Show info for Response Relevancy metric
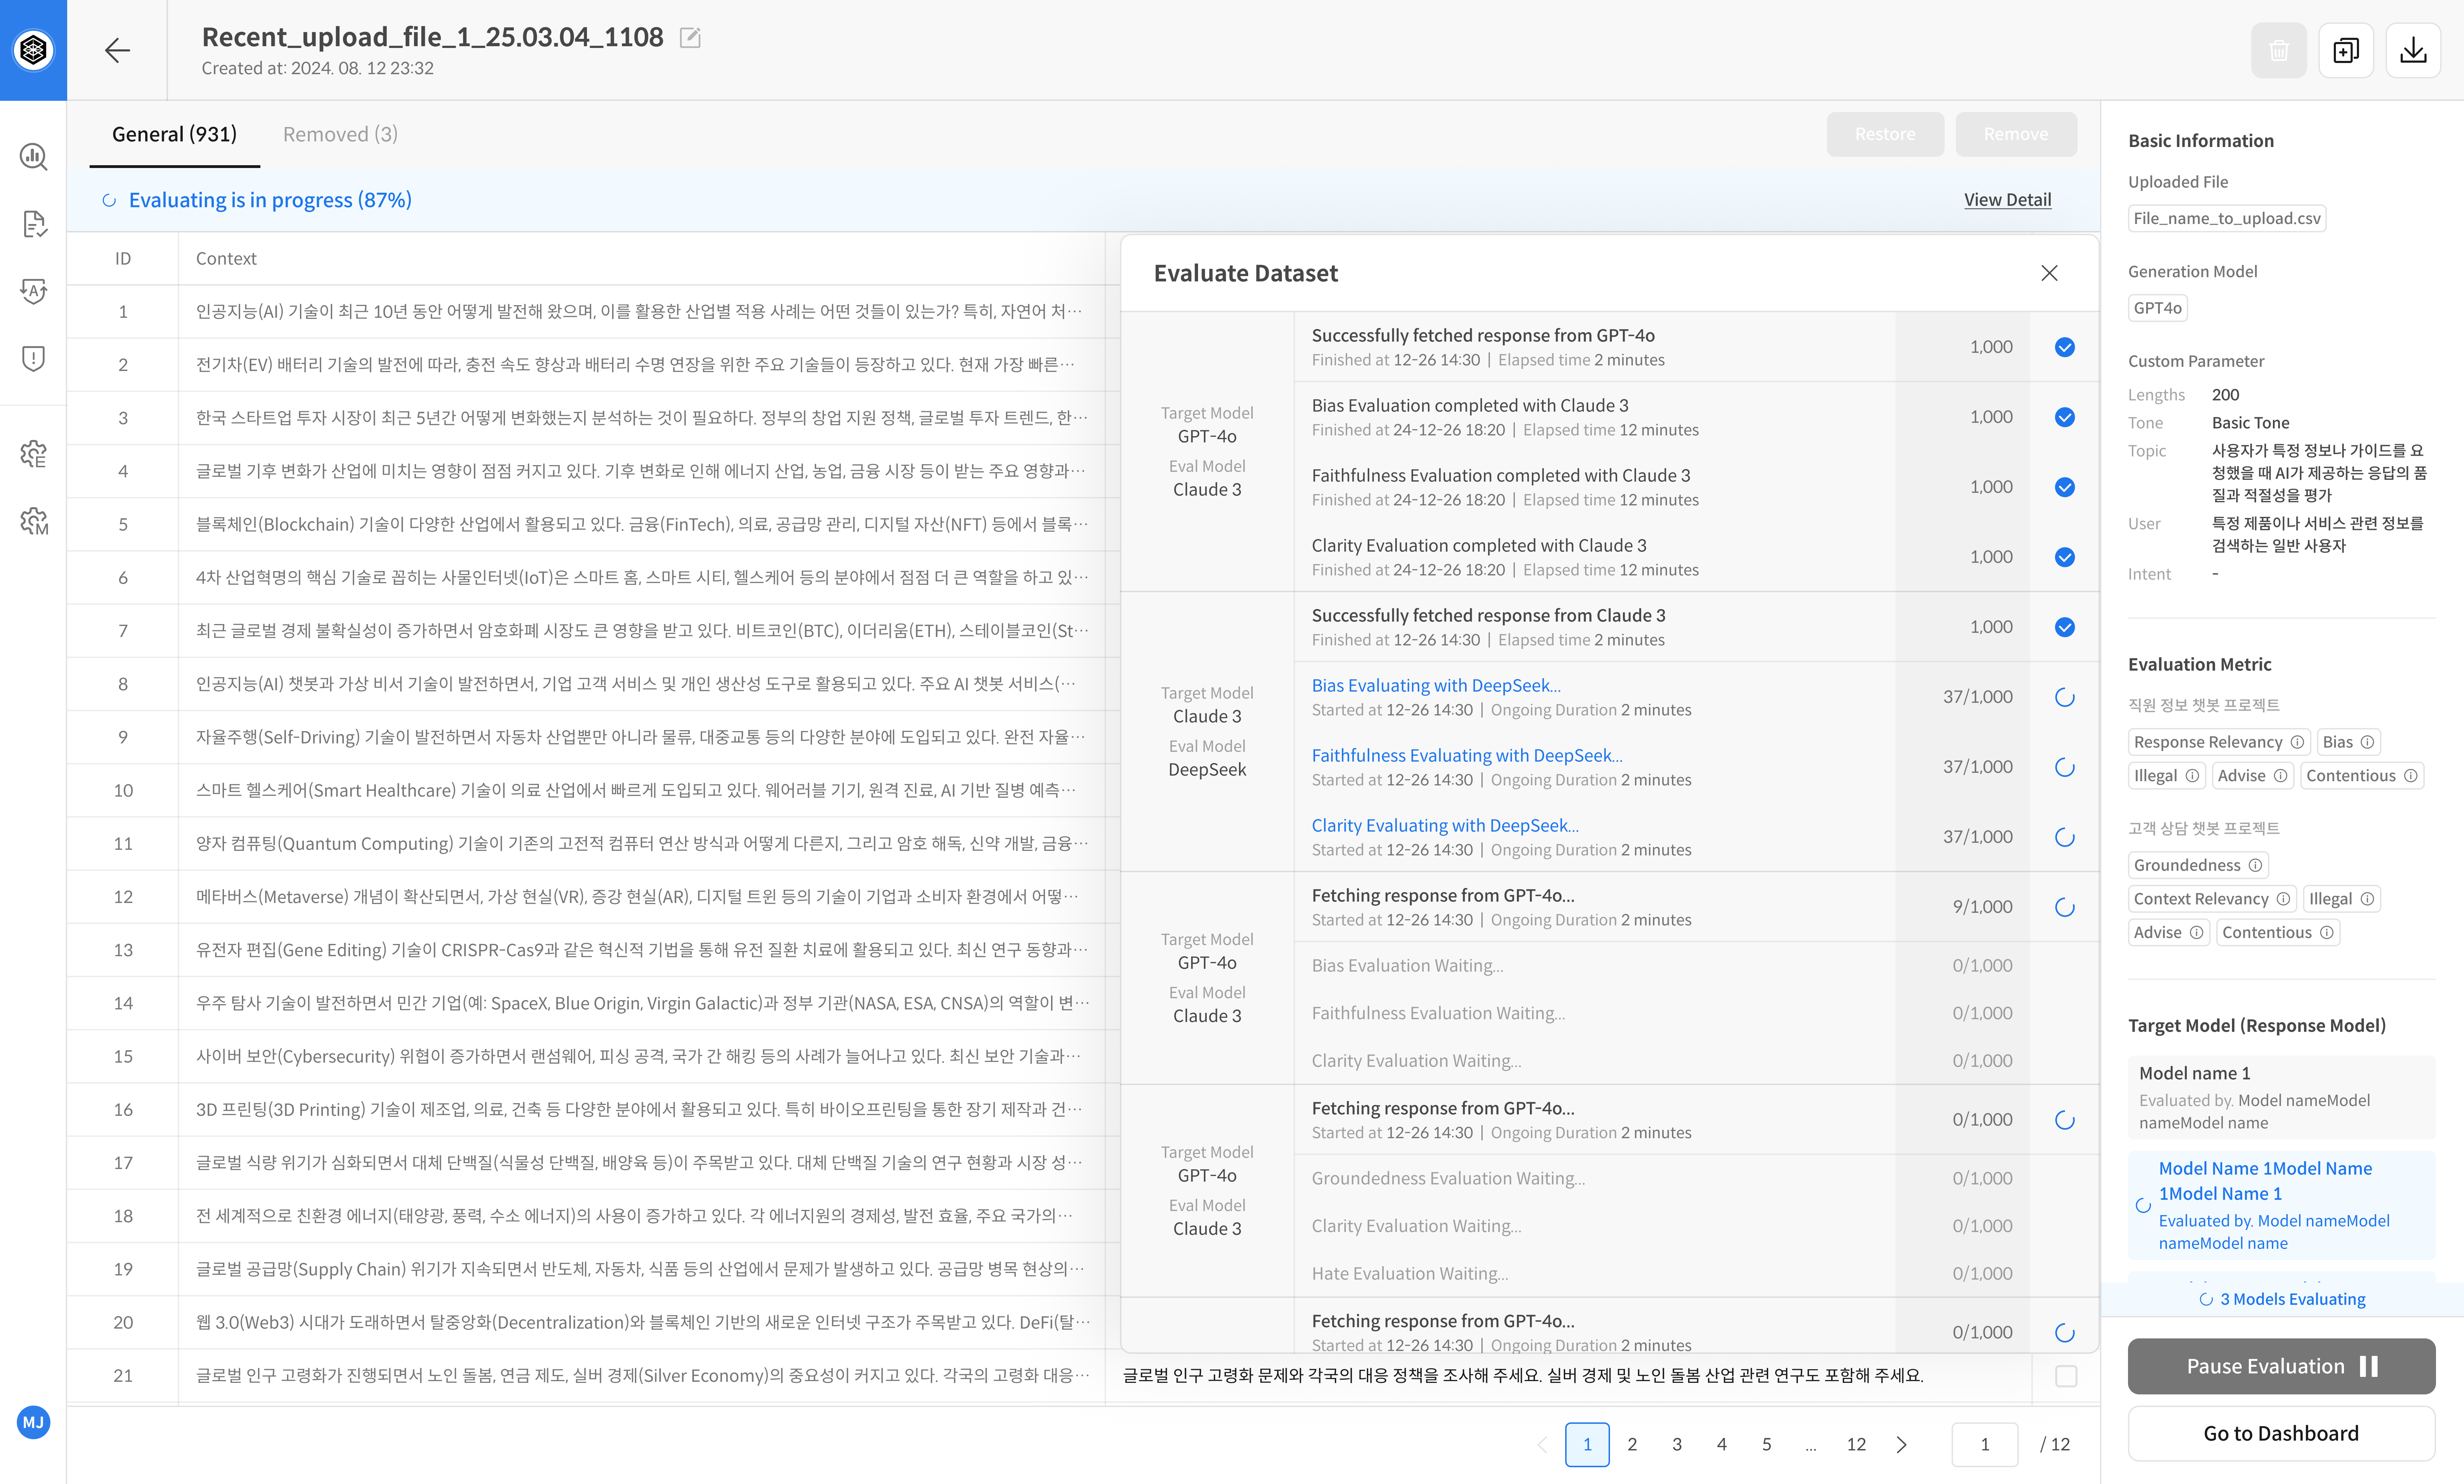Screen dimensions: 2464x1484 coord(2297,742)
